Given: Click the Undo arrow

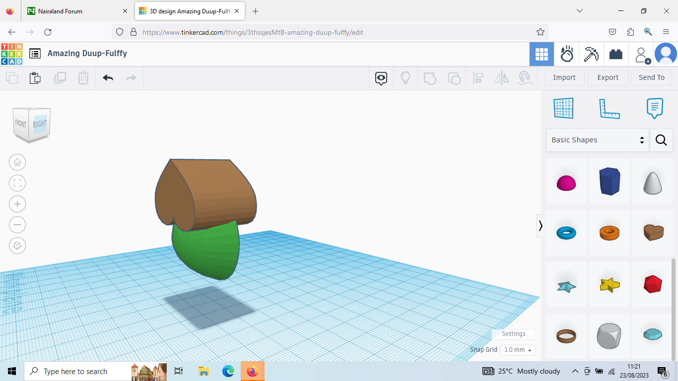Looking at the screenshot, I should (108, 78).
